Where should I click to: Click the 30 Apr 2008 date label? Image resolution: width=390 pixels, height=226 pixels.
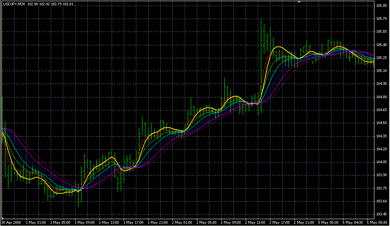(11, 222)
